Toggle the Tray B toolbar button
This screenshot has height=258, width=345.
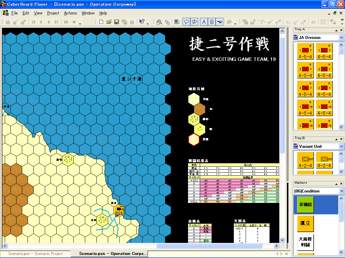coord(212,22)
